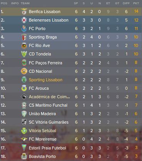Click the Boavista Porto club crest

(24, 156)
